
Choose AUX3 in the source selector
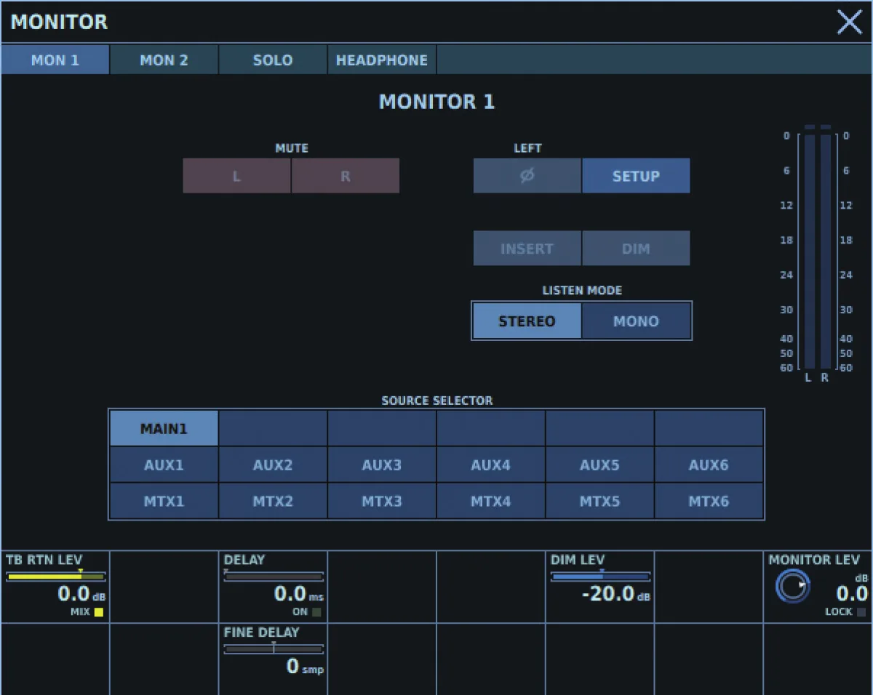coord(382,465)
